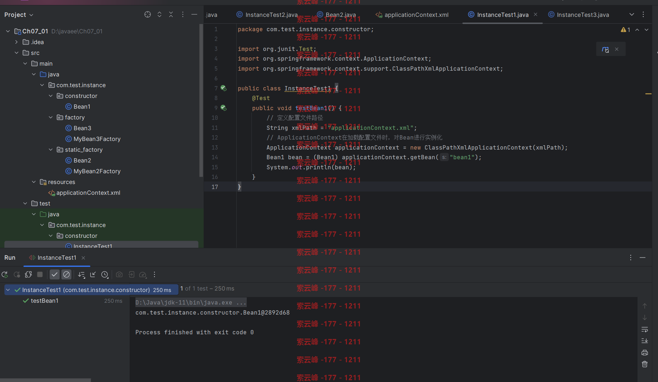Click the java.exe command line in console
Screen dimensions: 658x382
click(x=191, y=303)
